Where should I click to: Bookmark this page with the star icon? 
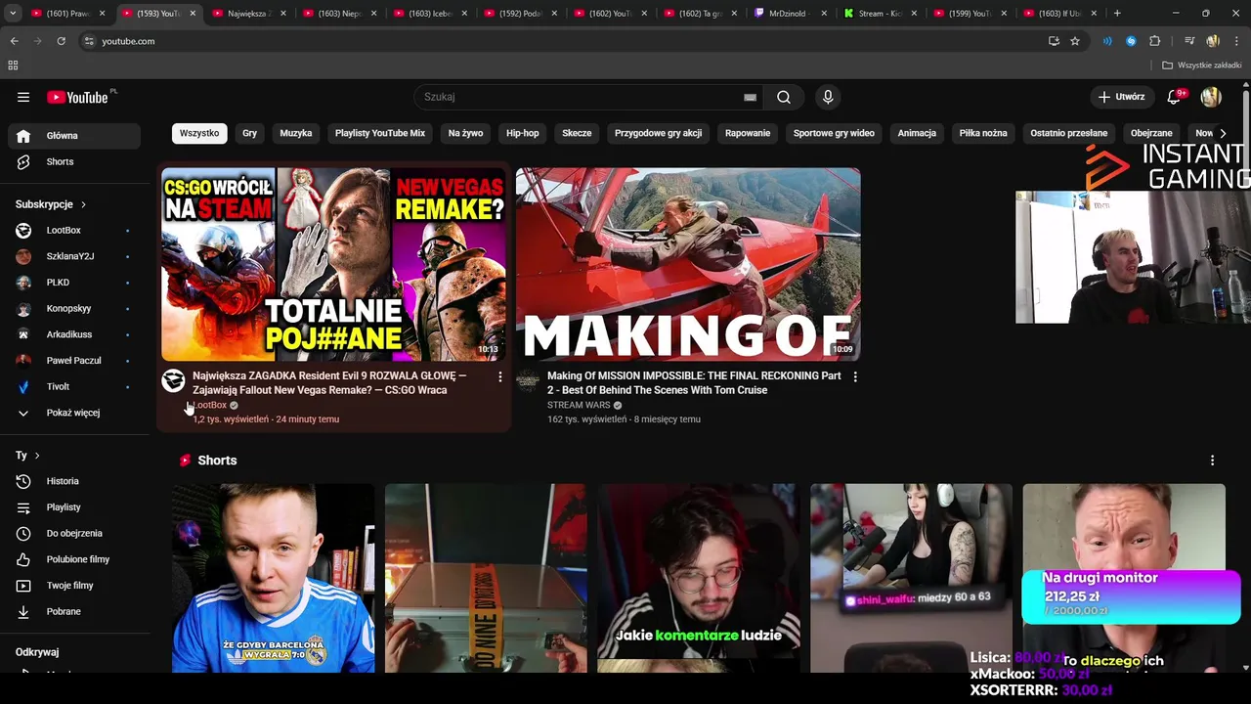1075,41
